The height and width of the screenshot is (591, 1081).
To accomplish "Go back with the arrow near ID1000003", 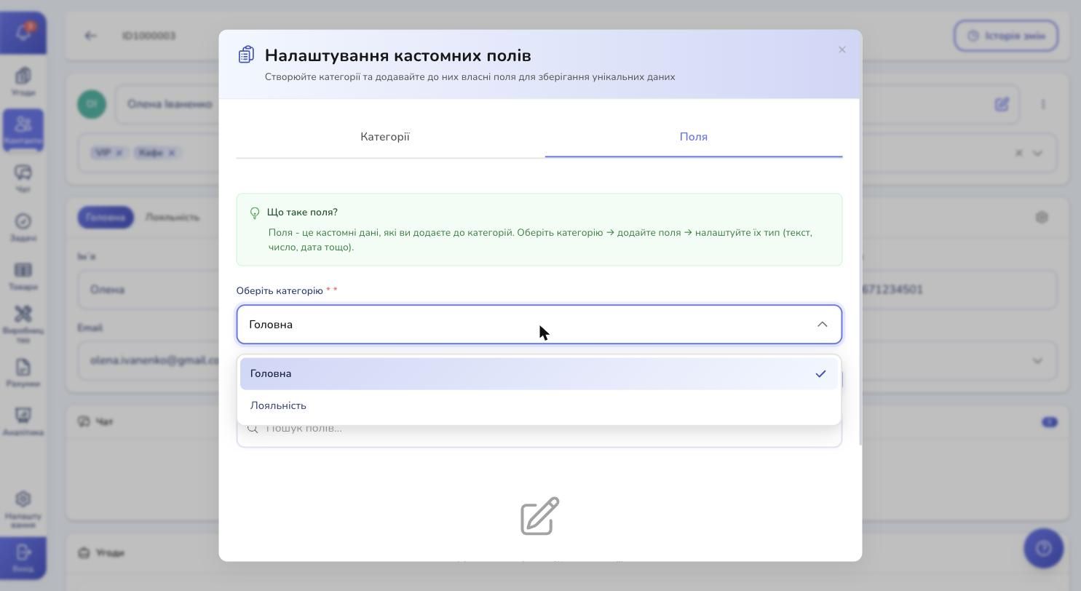I will click(x=90, y=36).
